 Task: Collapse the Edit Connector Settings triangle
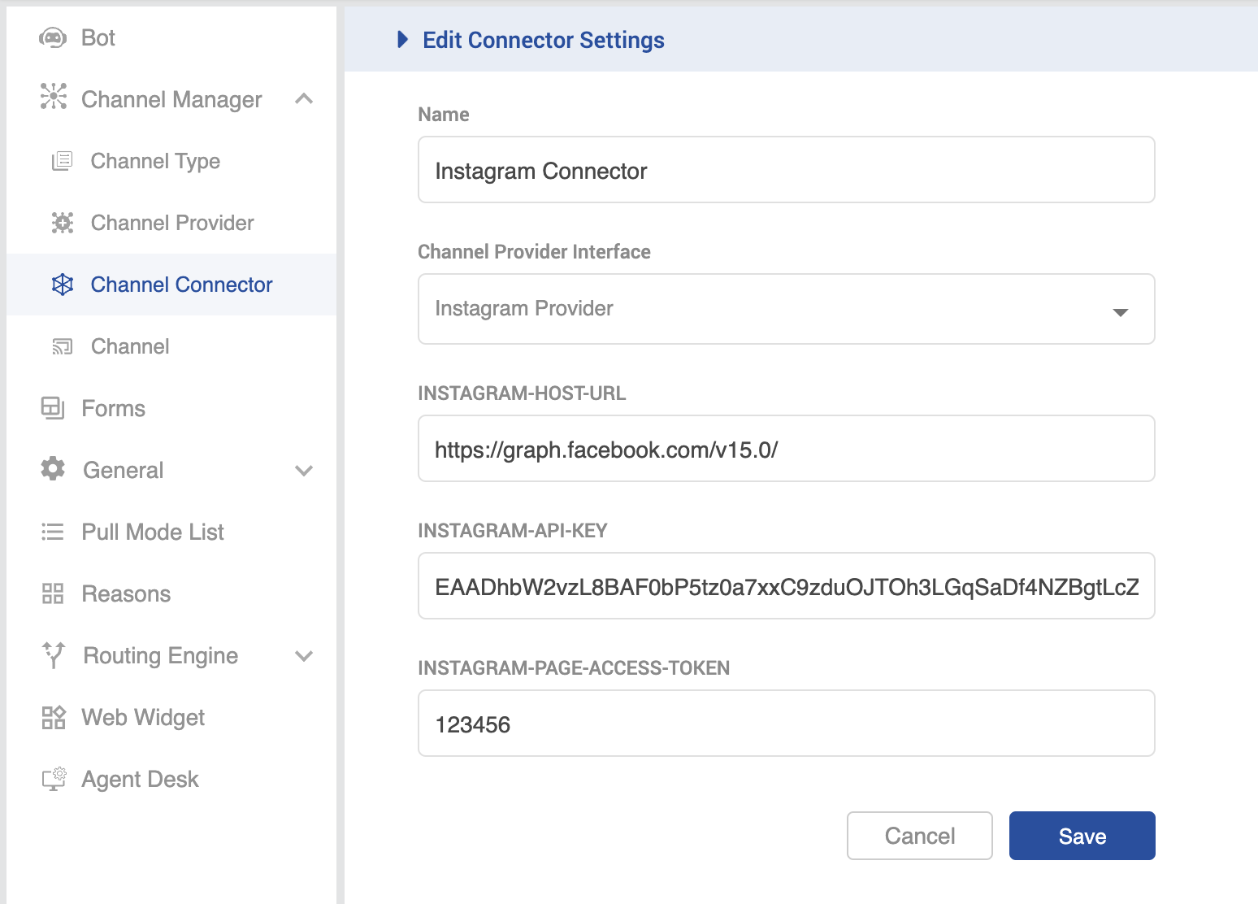(x=402, y=40)
